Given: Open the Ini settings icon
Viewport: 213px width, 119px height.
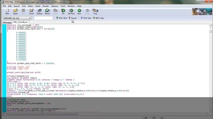Looking at the screenshot, I should coord(63,12).
